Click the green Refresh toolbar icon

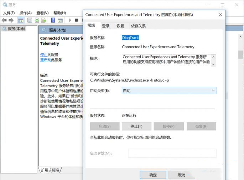pos(37,20)
